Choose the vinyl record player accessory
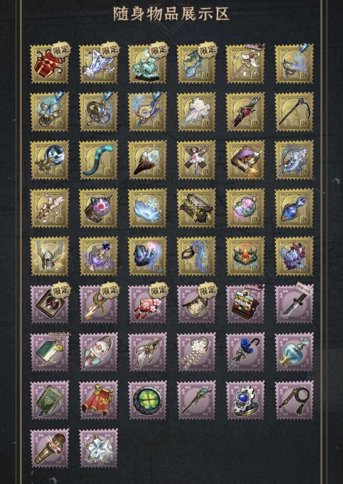Viewport: 343px width, 484px height. coord(50,304)
